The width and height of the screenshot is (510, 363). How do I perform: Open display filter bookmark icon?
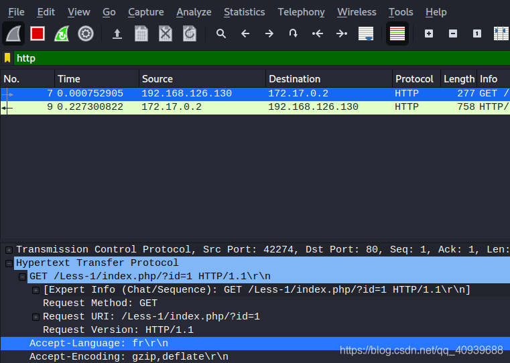[x=7, y=58]
